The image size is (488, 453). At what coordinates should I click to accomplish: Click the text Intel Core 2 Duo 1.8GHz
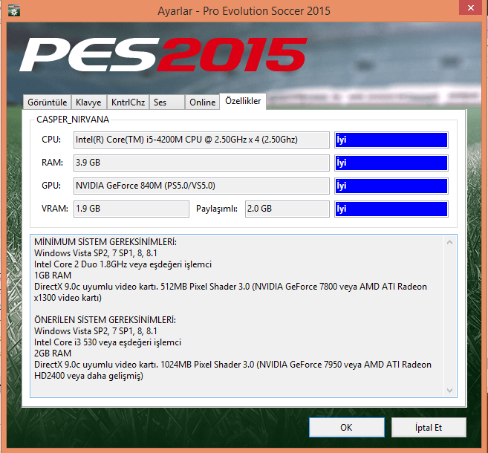coord(81,264)
